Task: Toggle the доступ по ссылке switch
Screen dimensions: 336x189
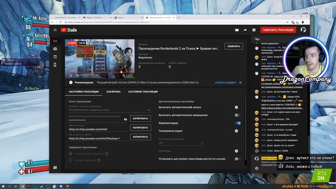Action: pos(237,159)
